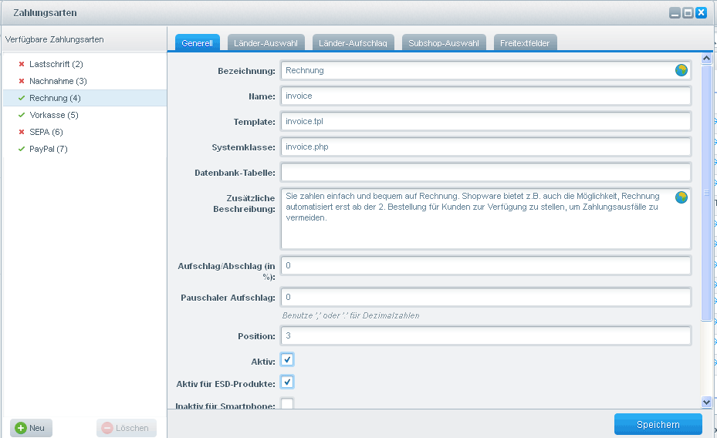This screenshot has width=717, height=438.
Task: Click the Systemklasse field with invoice.php
Action: coord(485,147)
